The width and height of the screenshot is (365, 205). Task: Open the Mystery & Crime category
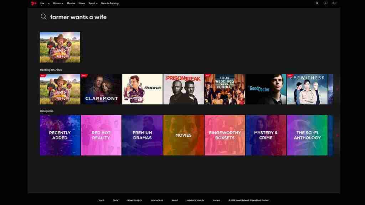click(266, 135)
